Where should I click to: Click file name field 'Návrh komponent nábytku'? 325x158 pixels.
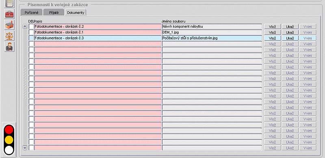click(212, 26)
